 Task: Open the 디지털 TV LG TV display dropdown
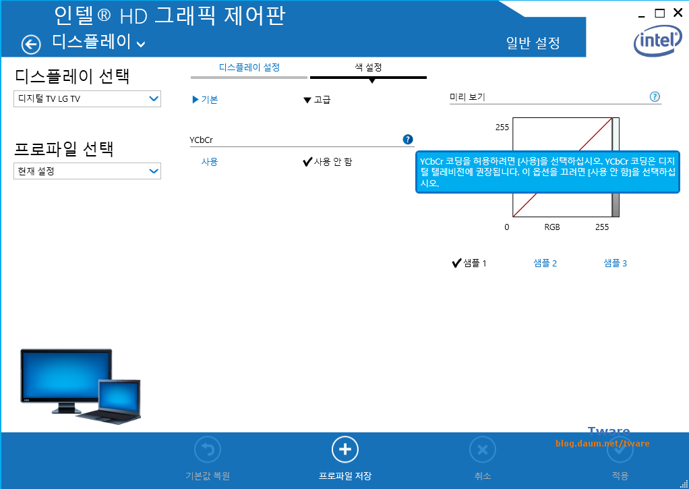pyautogui.click(x=87, y=98)
